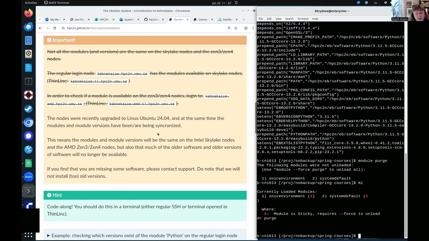This screenshot has width=429, height=241.
Task: Open MATE Terminal app menu in top bar
Action: (56, 3)
